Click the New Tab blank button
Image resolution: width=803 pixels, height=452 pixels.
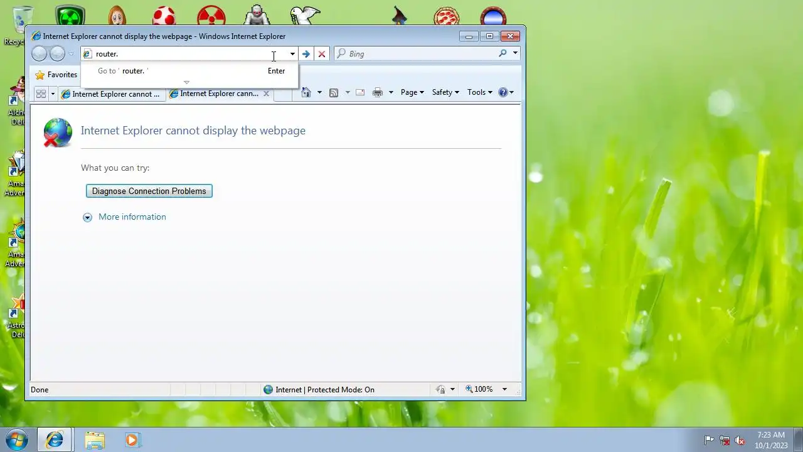pos(283,94)
